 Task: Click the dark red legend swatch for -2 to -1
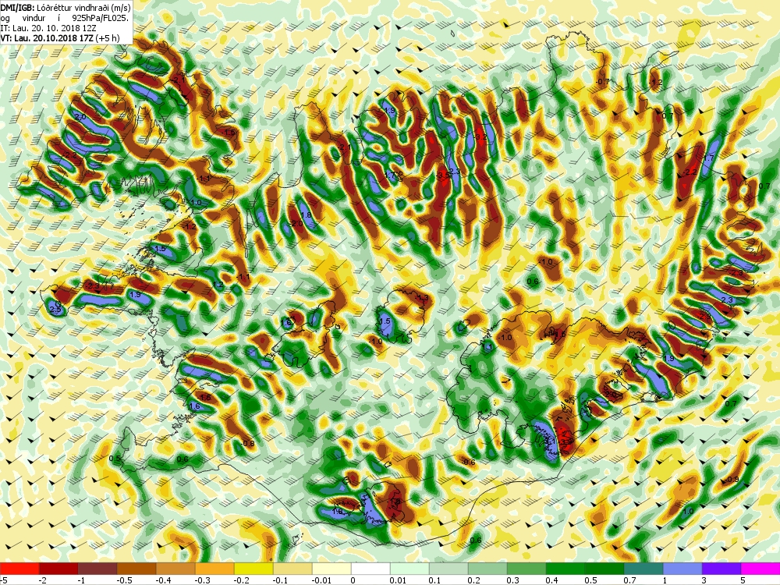(58, 569)
